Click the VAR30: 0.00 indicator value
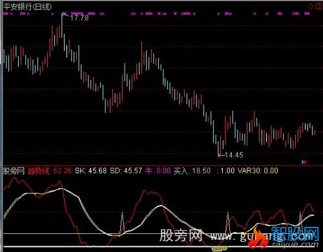Screen dimensions: 323x252 click(x=258, y=171)
